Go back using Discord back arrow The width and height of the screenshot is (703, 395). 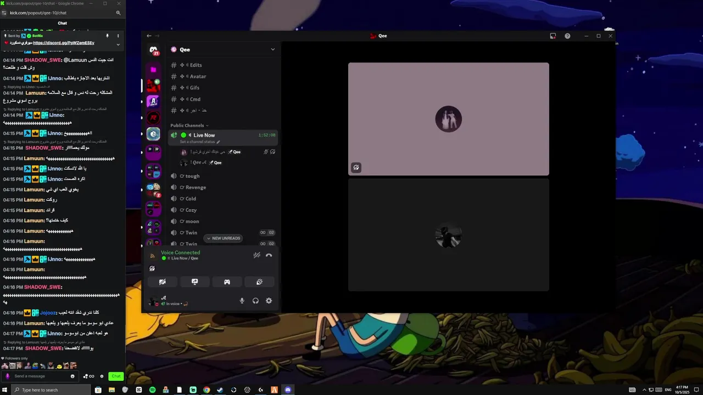click(148, 36)
